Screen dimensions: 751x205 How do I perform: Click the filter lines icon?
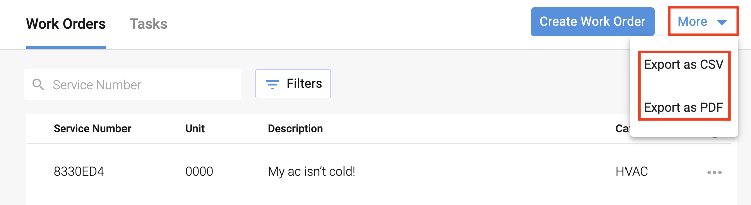[272, 85]
